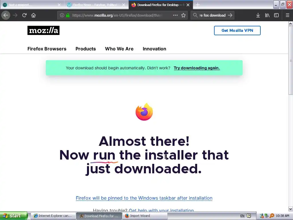Go back with the Back arrow
Image resolution: width=293 pixels, height=220 pixels.
pos(6,15)
